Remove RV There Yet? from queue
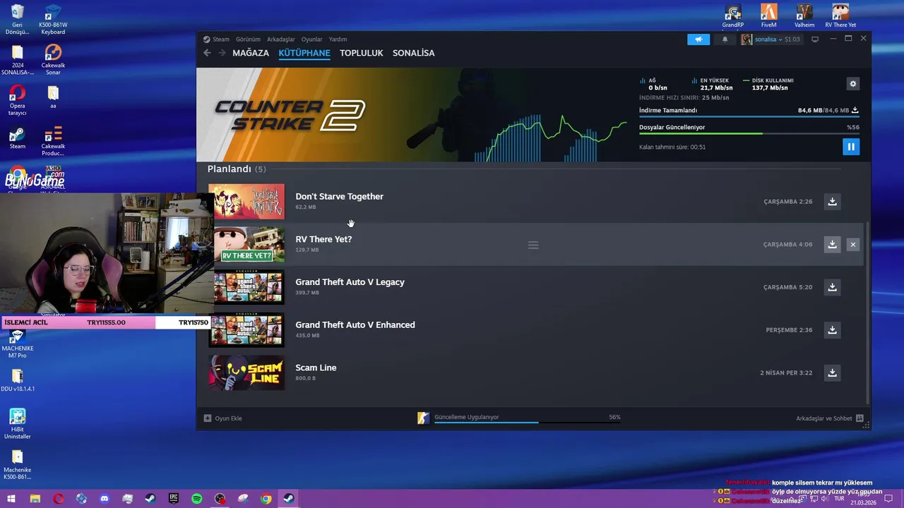The width and height of the screenshot is (904, 508). (x=853, y=244)
